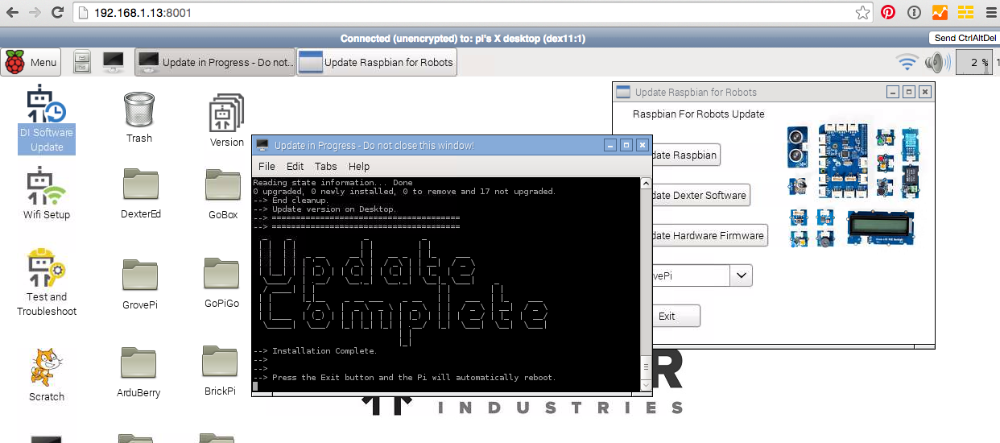Click the Grove sensors image in update window
This screenshot has height=443, width=1000.
click(x=854, y=184)
